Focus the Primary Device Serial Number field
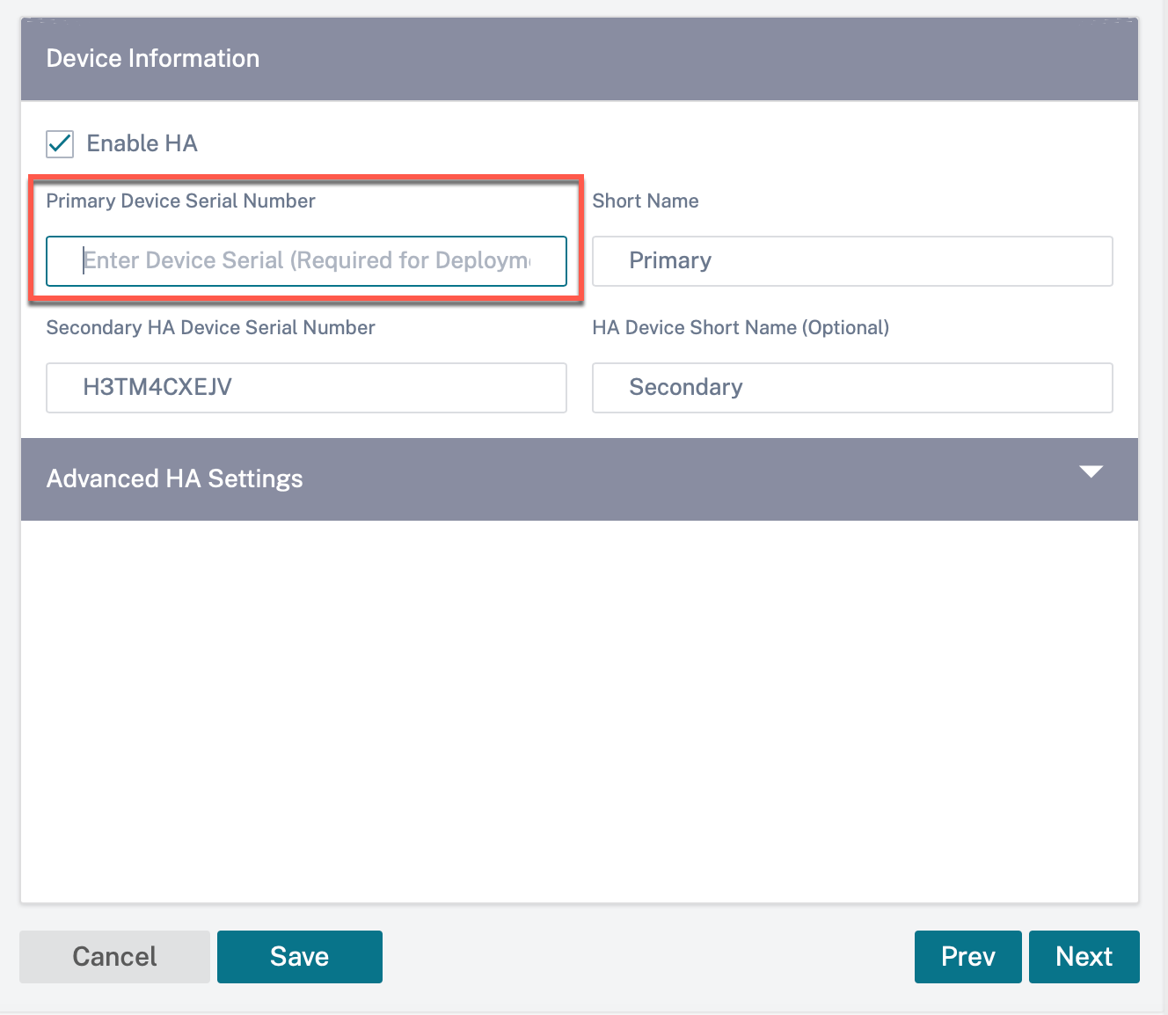This screenshot has height=1015, width=1168. [x=306, y=261]
